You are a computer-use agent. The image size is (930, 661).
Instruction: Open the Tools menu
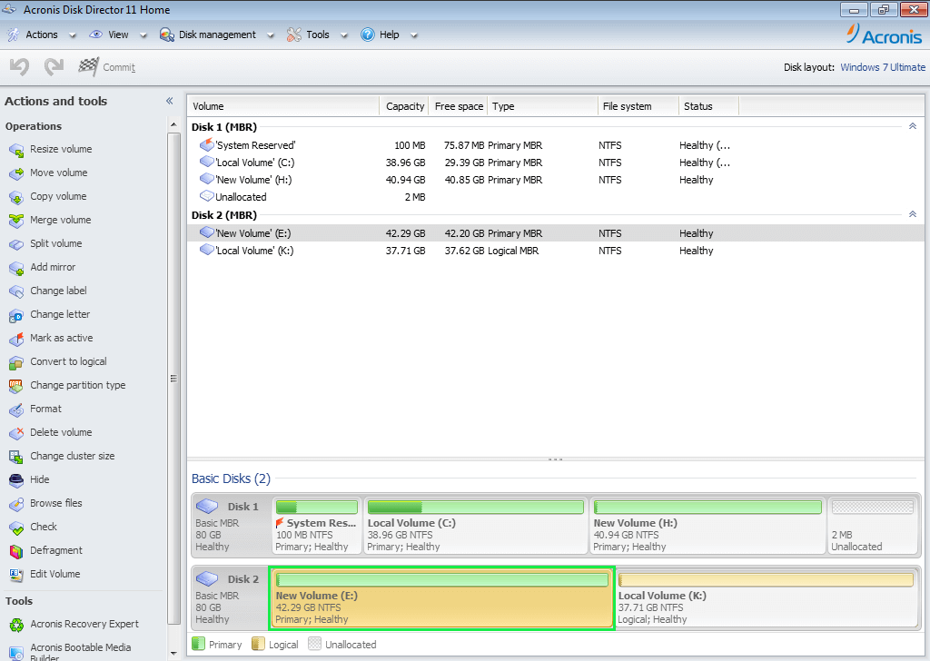pos(317,35)
